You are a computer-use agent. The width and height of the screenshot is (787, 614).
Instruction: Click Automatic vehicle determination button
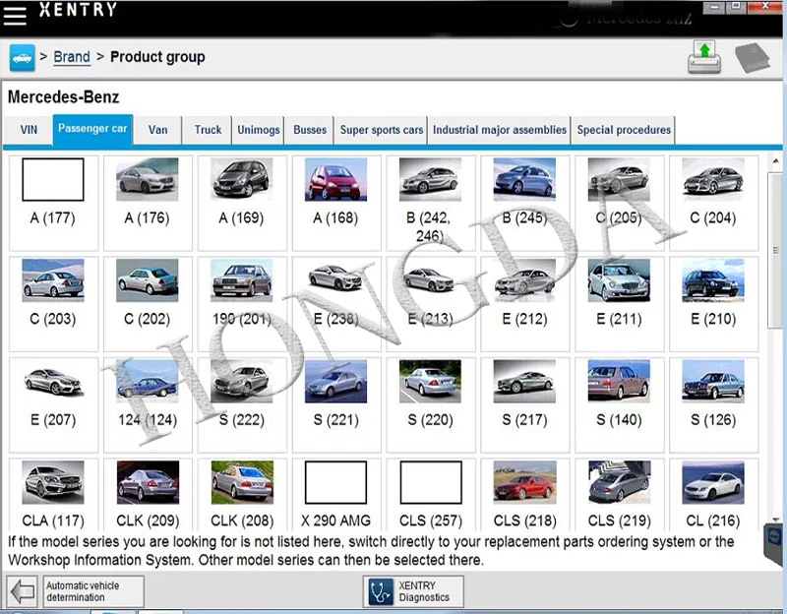click(93, 591)
